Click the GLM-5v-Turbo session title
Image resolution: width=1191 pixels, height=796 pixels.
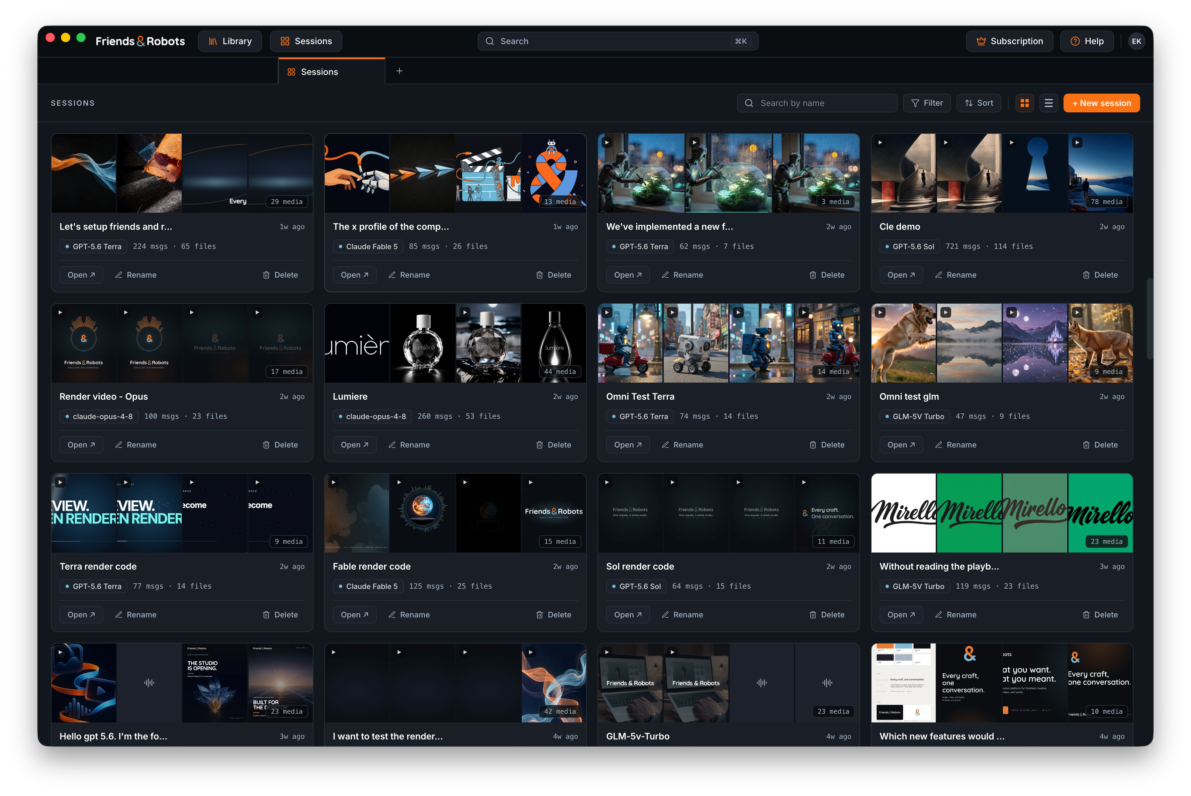(638, 736)
